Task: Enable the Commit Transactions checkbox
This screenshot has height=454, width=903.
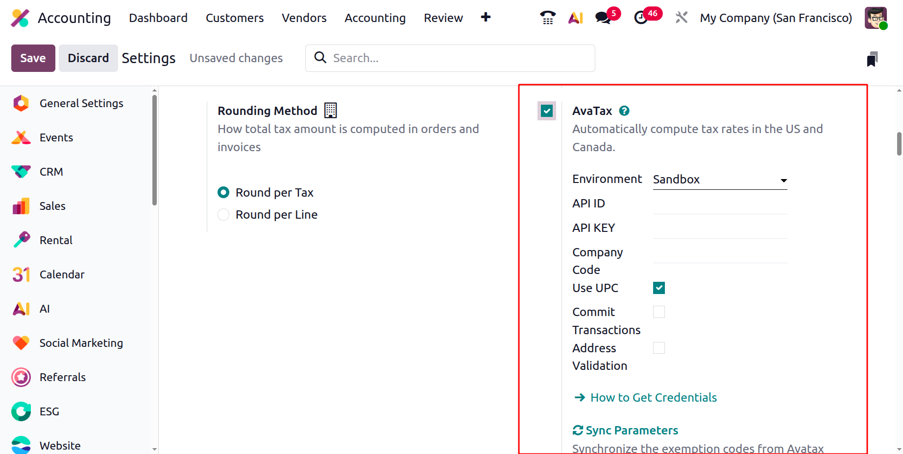Action: 659,312
